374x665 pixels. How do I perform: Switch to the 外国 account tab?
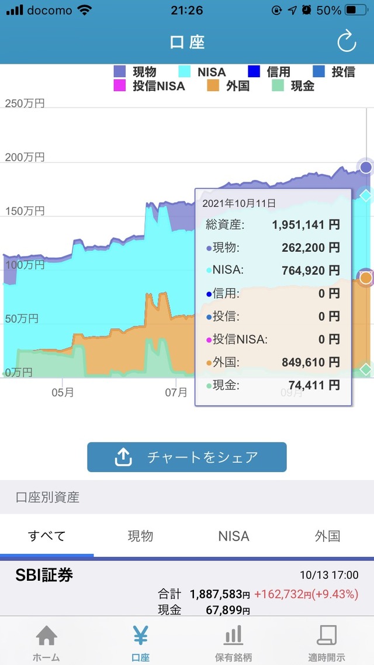click(327, 536)
